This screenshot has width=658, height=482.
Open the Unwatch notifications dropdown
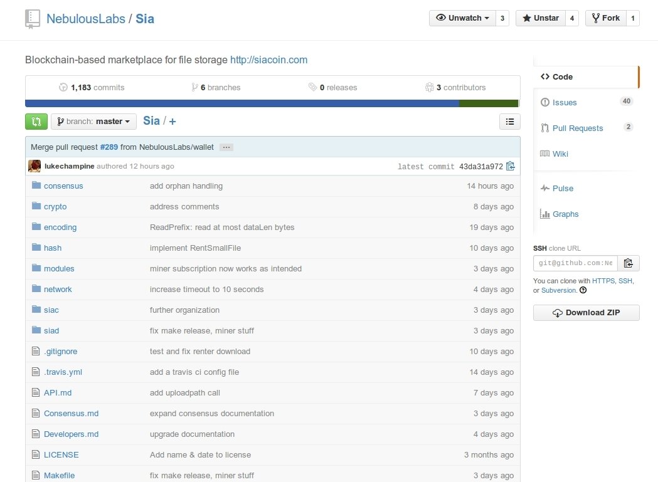tap(462, 18)
